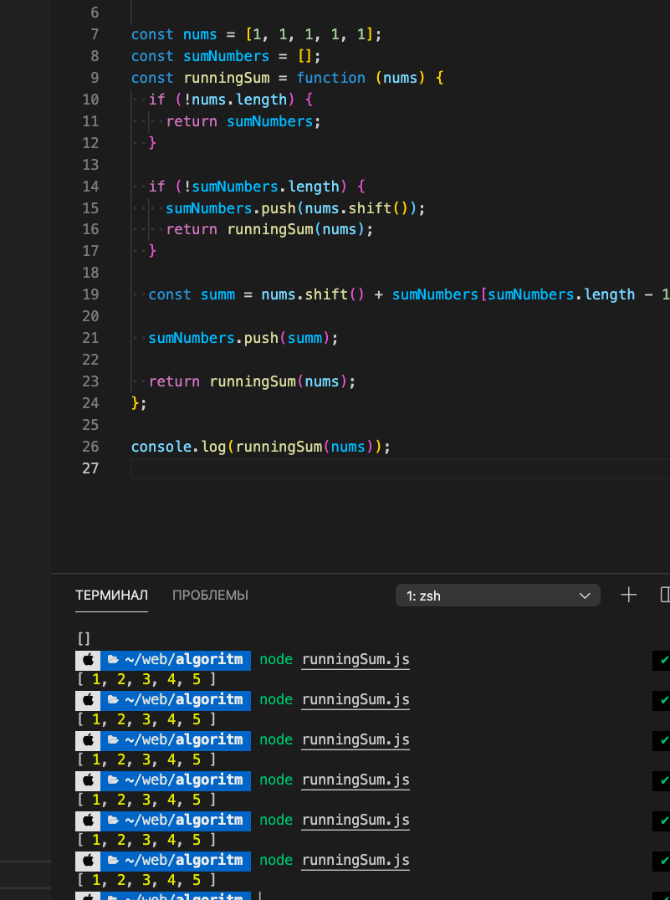Image resolution: width=670 pixels, height=900 pixels.
Task: Click 'return sumNumbers;' on line 11
Action: pos(243,121)
